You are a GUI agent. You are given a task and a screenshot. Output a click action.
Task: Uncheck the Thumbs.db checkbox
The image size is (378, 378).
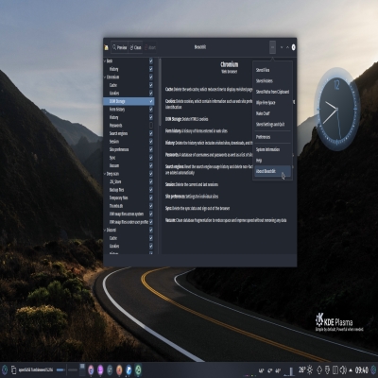tap(151, 206)
